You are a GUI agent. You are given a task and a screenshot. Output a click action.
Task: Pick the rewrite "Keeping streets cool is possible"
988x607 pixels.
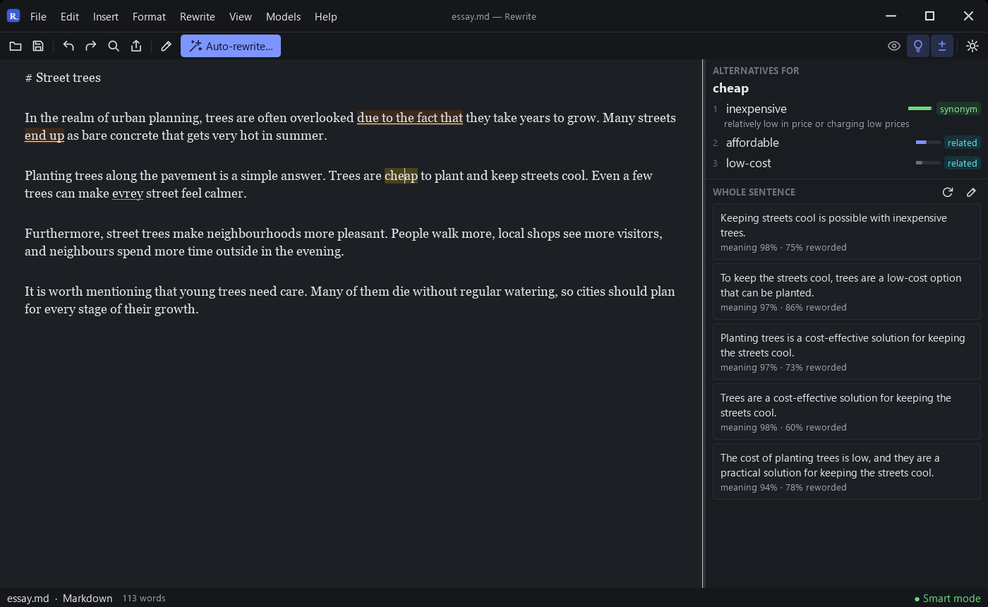click(846, 232)
